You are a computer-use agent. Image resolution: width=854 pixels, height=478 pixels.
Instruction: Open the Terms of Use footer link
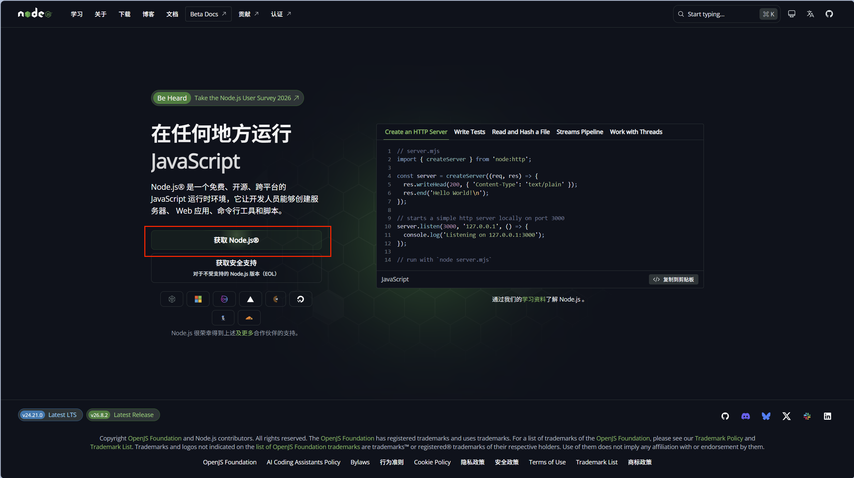(x=547, y=462)
